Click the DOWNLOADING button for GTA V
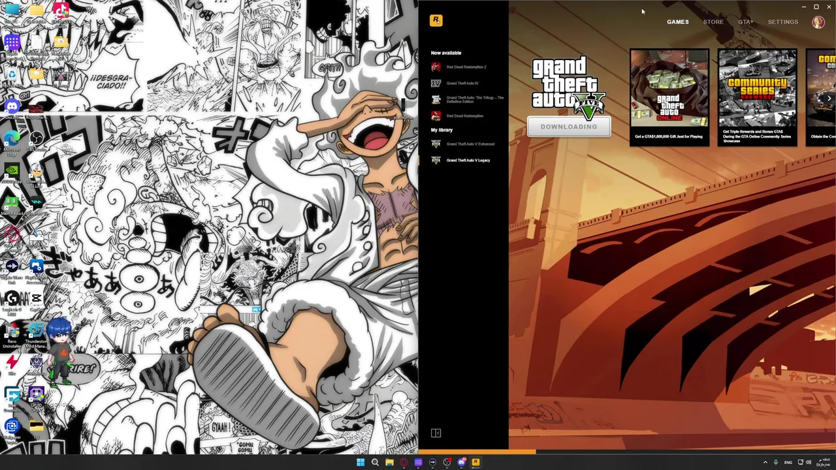The height and width of the screenshot is (470, 836). click(569, 127)
